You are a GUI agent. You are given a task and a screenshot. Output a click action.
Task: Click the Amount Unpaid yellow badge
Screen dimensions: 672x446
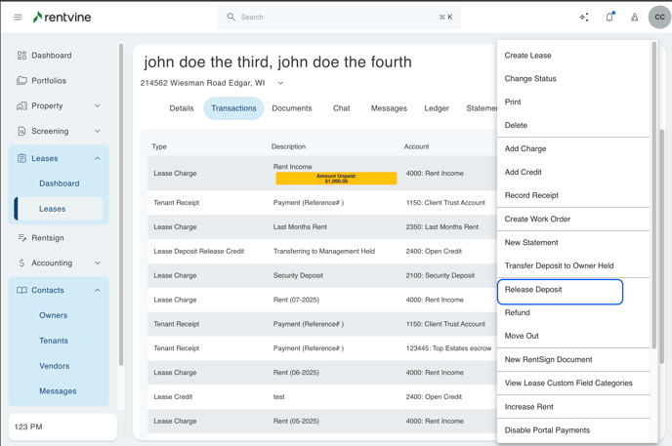(x=336, y=179)
